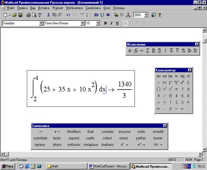Image resolution: width=207 pixels, height=170 pixels.
Task: Open the Вставка menu
Action: (x=44, y=8)
